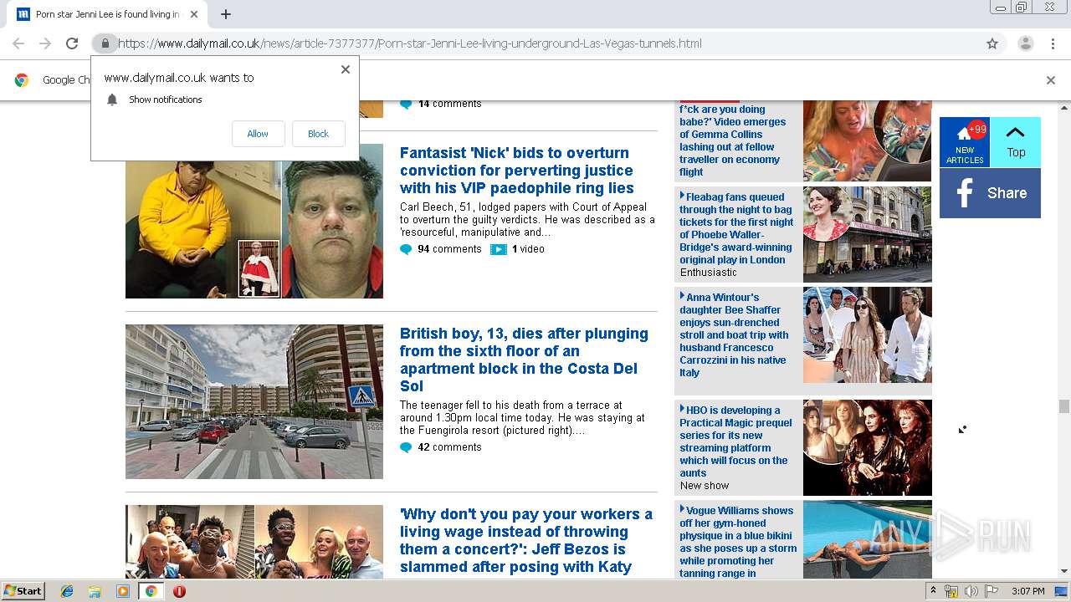Click the taskbar clock 3:07 PM
The image size is (1071, 602).
coord(1027,591)
